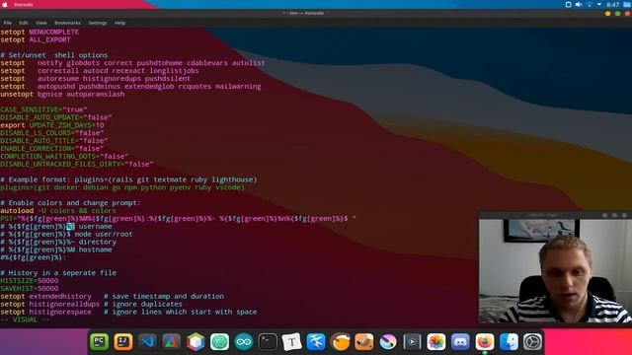
Task: Open the Konsole app menu in top bar
Action: point(24,4)
